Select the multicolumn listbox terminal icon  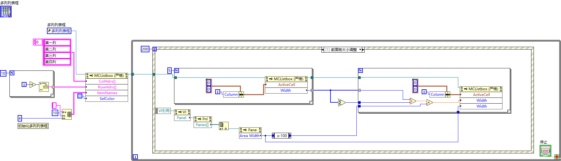(x=5, y=12)
